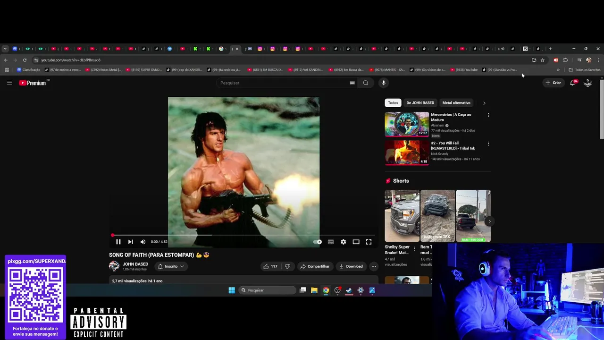Open the Chrome three-dot menu
604x340 pixels.
coord(598,60)
